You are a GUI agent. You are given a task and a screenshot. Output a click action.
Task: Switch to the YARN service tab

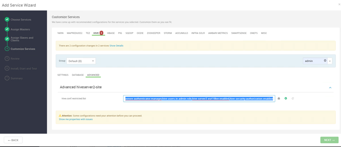(60, 33)
